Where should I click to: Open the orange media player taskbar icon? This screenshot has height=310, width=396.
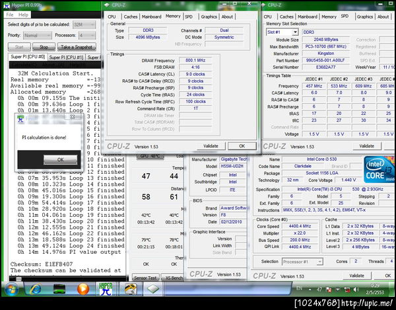(x=83, y=289)
